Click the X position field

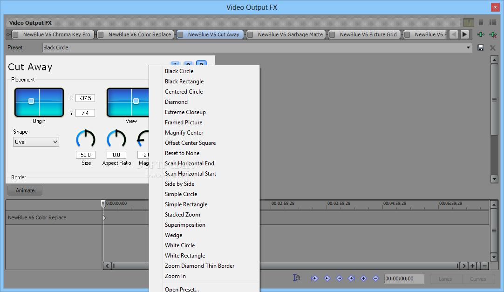click(85, 98)
